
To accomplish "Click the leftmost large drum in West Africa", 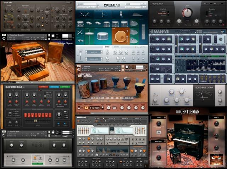I will click(x=84, y=90).
